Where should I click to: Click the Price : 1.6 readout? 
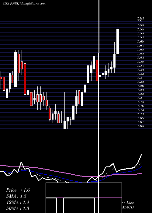pos(18,190)
